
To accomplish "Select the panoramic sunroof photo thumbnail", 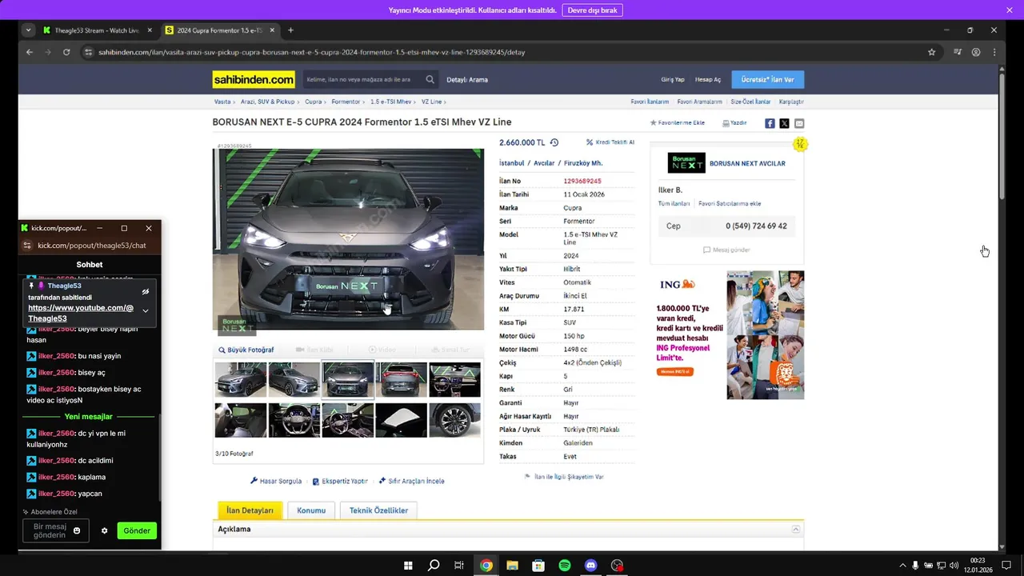I will pyautogui.click(x=402, y=420).
